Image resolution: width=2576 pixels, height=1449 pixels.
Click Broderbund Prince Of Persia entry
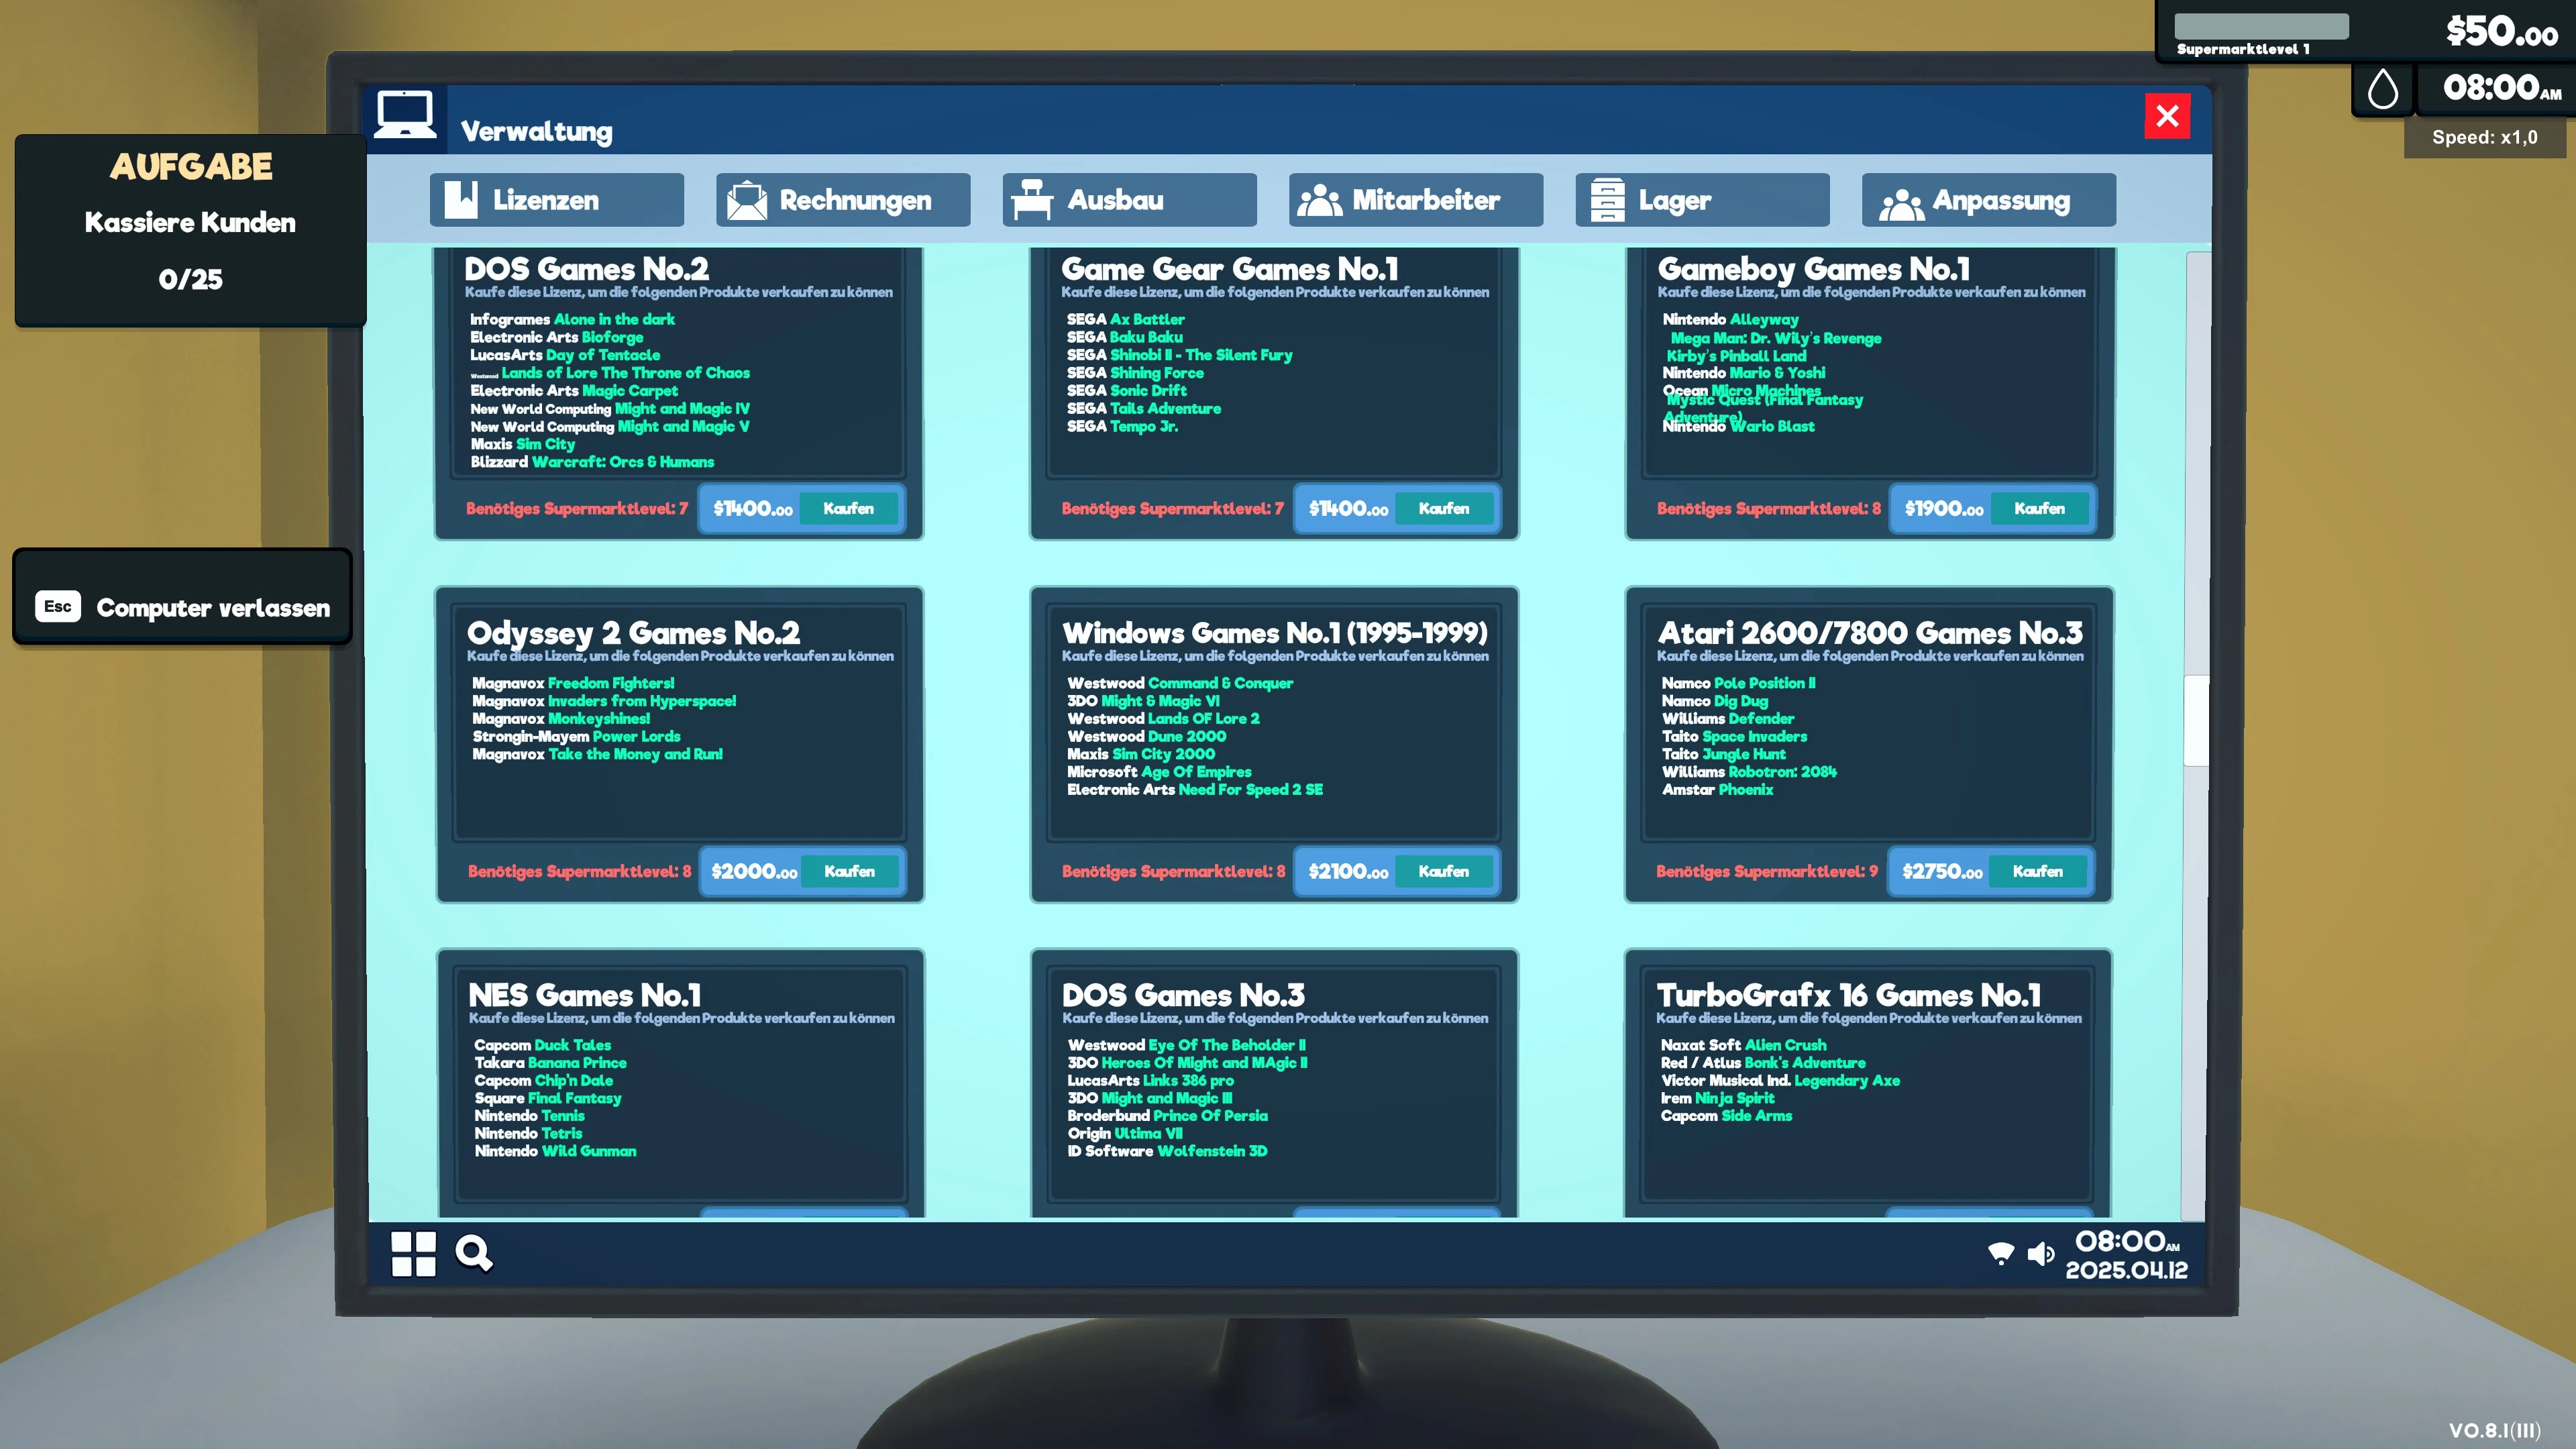(x=1167, y=1116)
